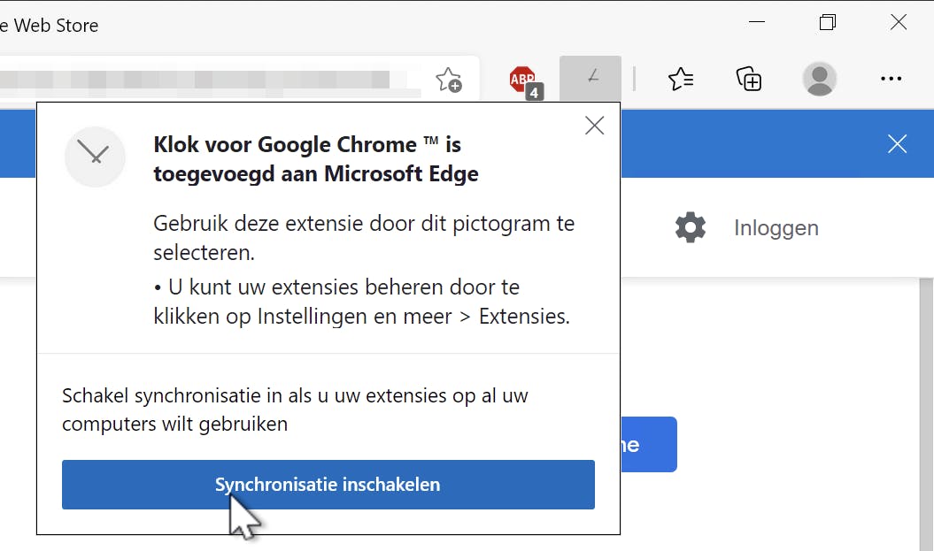Click the clock extension icon in toolbar
This screenshot has width=934, height=551.
coord(591,79)
